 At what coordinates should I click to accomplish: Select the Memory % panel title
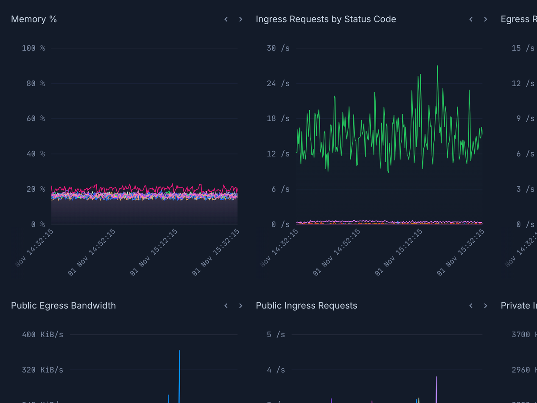point(34,19)
